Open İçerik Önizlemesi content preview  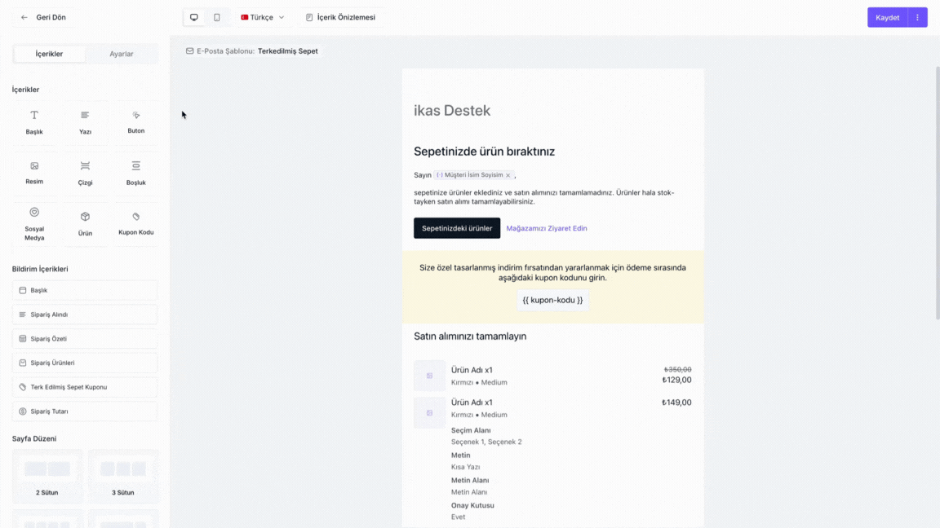[x=340, y=17]
